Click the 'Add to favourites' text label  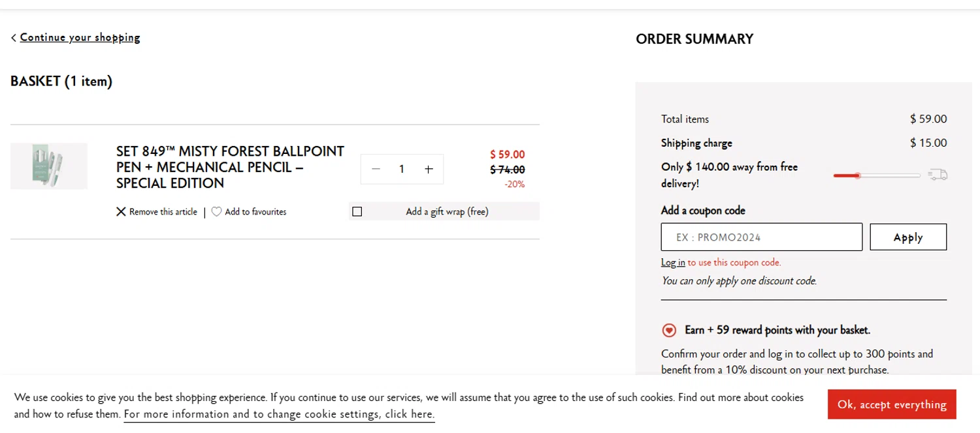255,212
